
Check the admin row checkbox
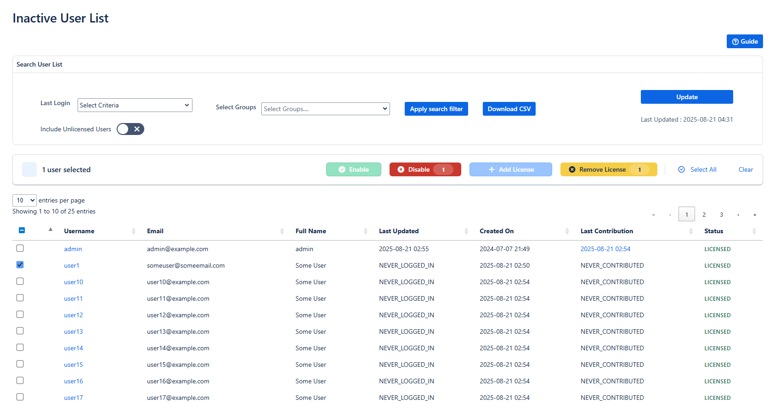pos(20,248)
